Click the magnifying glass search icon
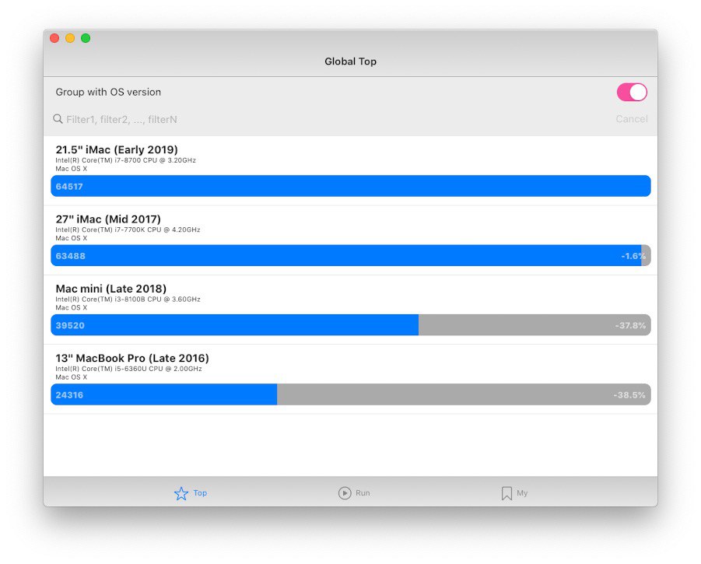The height and width of the screenshot is (564, 701). (58, 119)
